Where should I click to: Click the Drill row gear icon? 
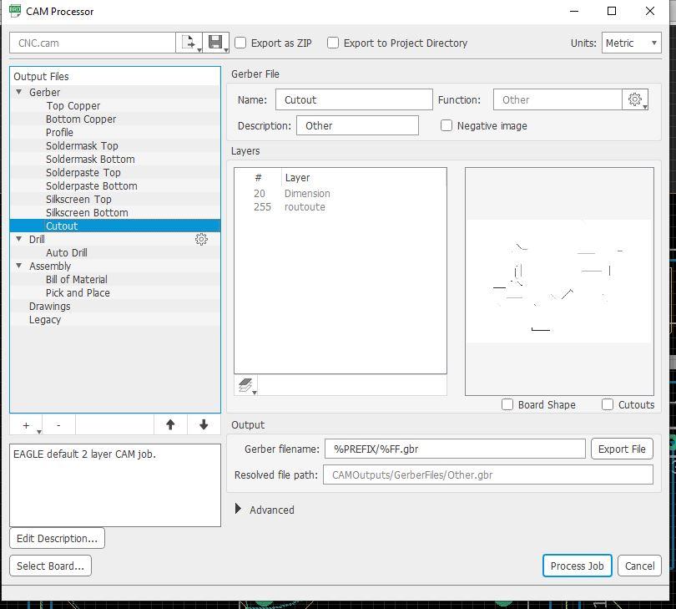pyautogui.click(x=201, y=239)
